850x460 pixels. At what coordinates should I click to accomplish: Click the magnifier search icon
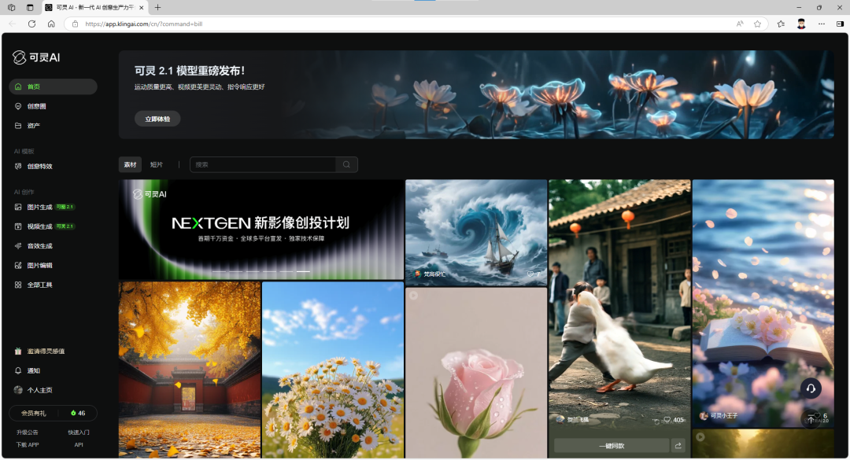346,165
